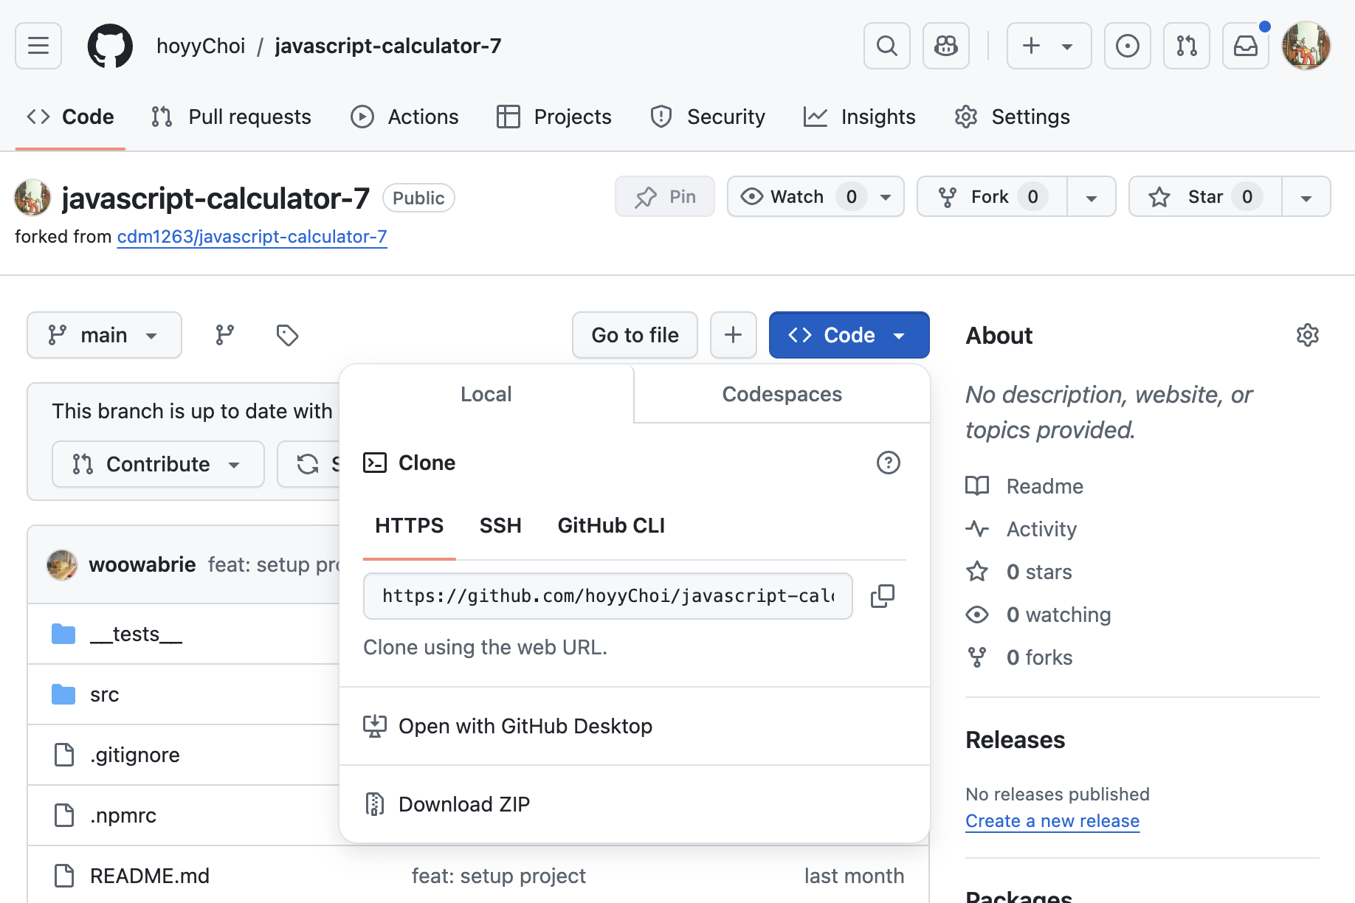Select the Code repository tab
1355x903 pixels.
(x=71, y=117)
